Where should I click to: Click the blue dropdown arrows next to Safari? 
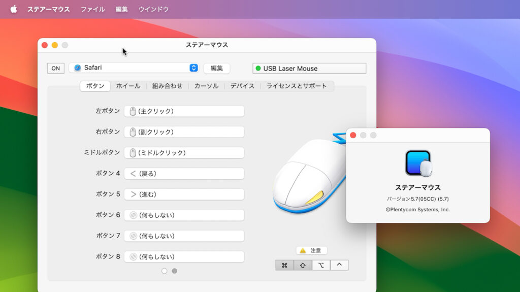click(193, 68)
